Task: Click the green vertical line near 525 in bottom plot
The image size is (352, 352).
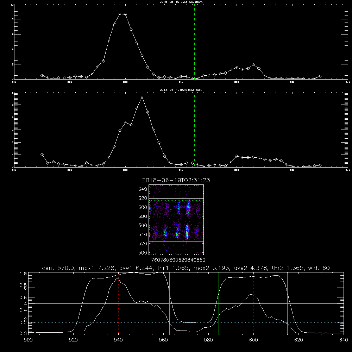Action: [85, 304]
